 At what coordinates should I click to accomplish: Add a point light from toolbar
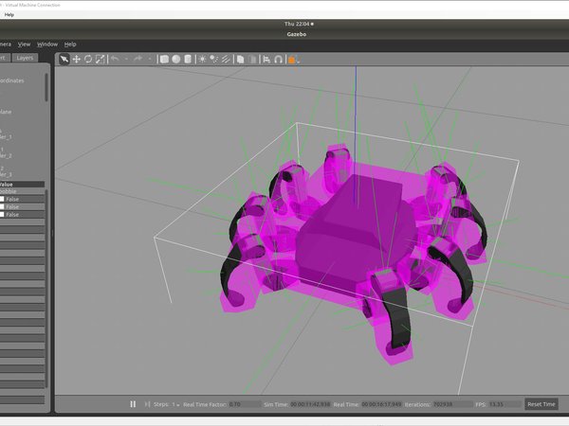202,59
